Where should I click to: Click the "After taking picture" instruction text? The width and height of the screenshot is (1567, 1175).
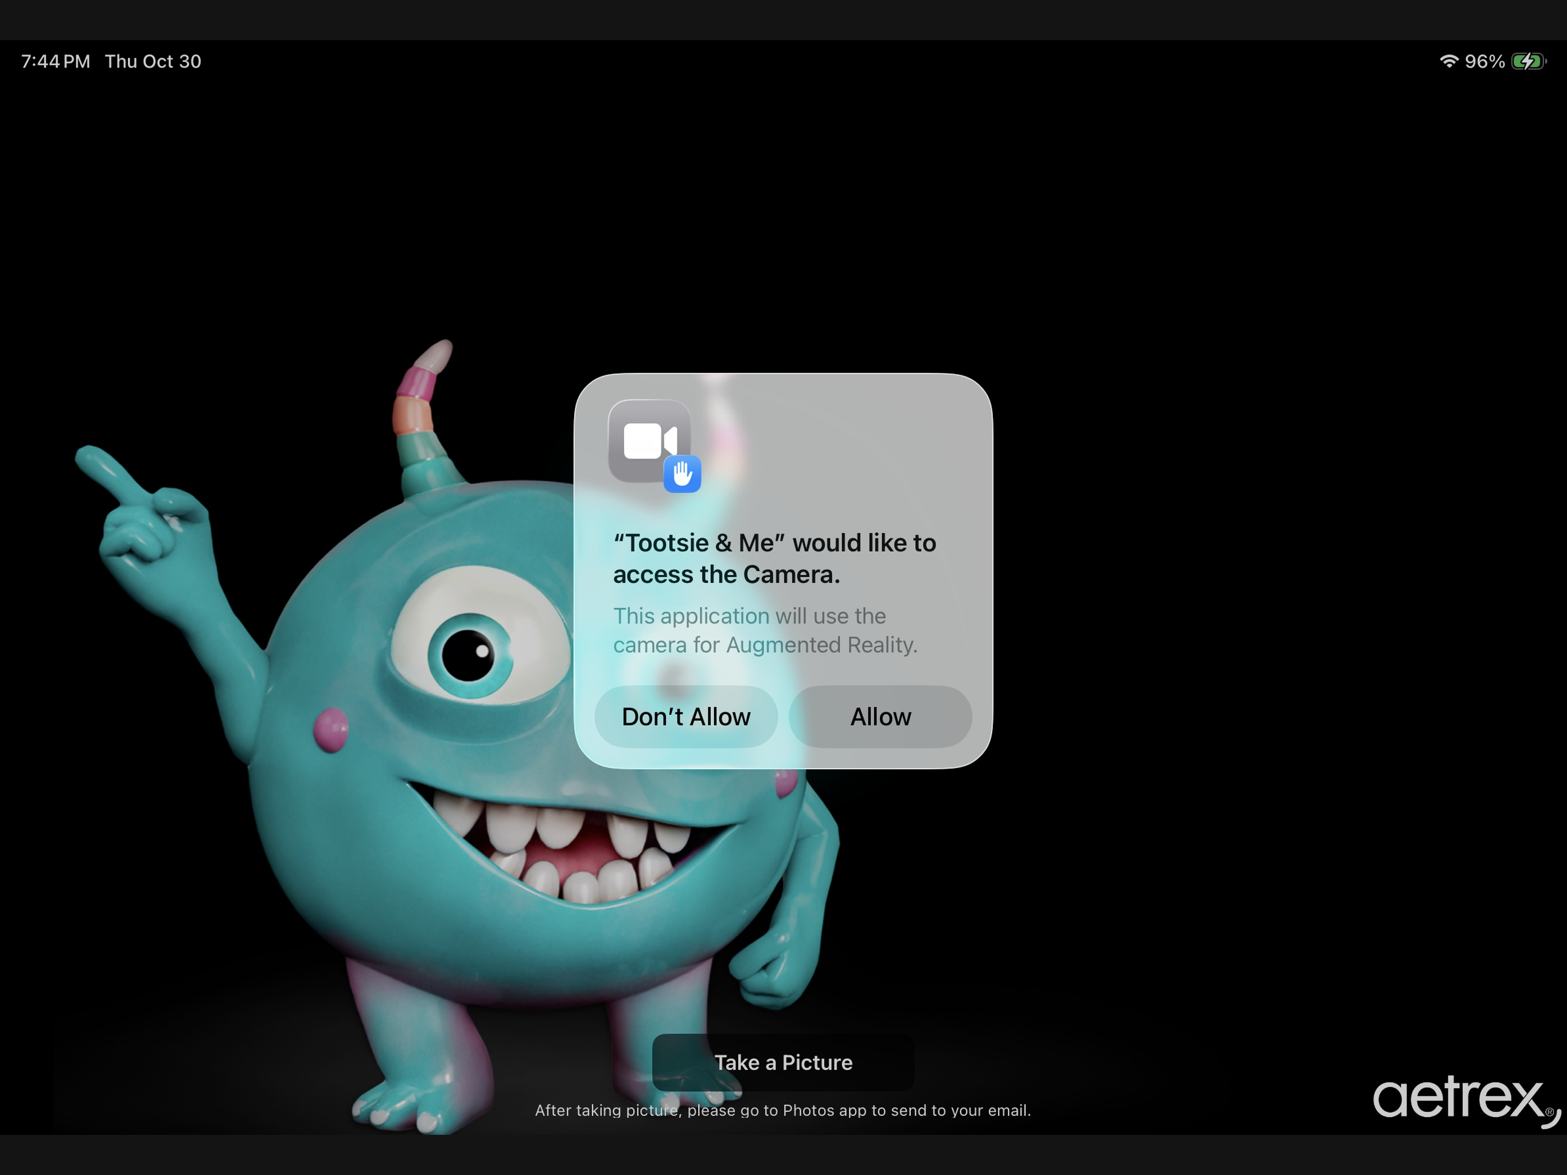(783, 1111)
